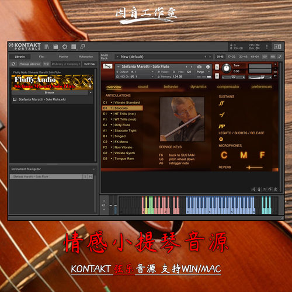Viewport: 292px width, 292px height.
Task: Open the Purge dropdown menu
Action: (x=203, y=72)
